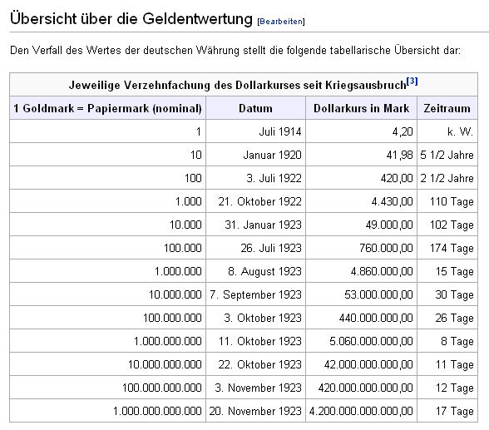Select the cell '102 Tage'

447,225
